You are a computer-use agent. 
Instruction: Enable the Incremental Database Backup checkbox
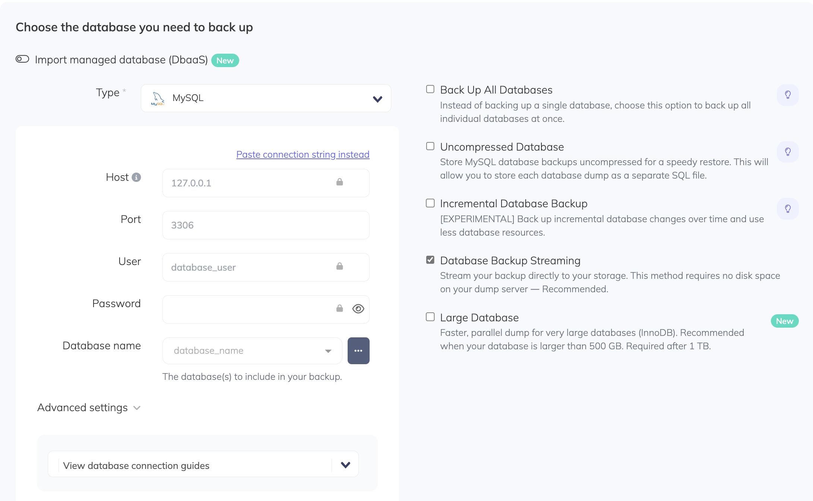click(x=430, y=203)
